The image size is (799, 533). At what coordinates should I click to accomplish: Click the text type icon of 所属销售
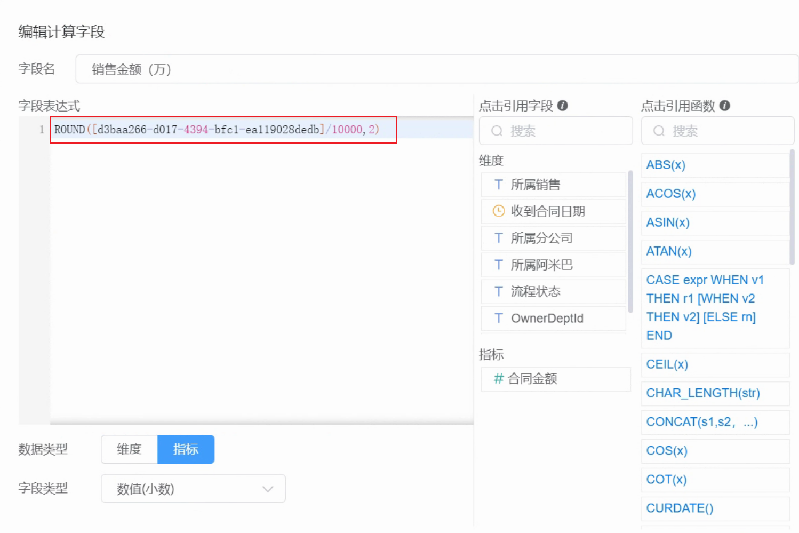(499, 185)
